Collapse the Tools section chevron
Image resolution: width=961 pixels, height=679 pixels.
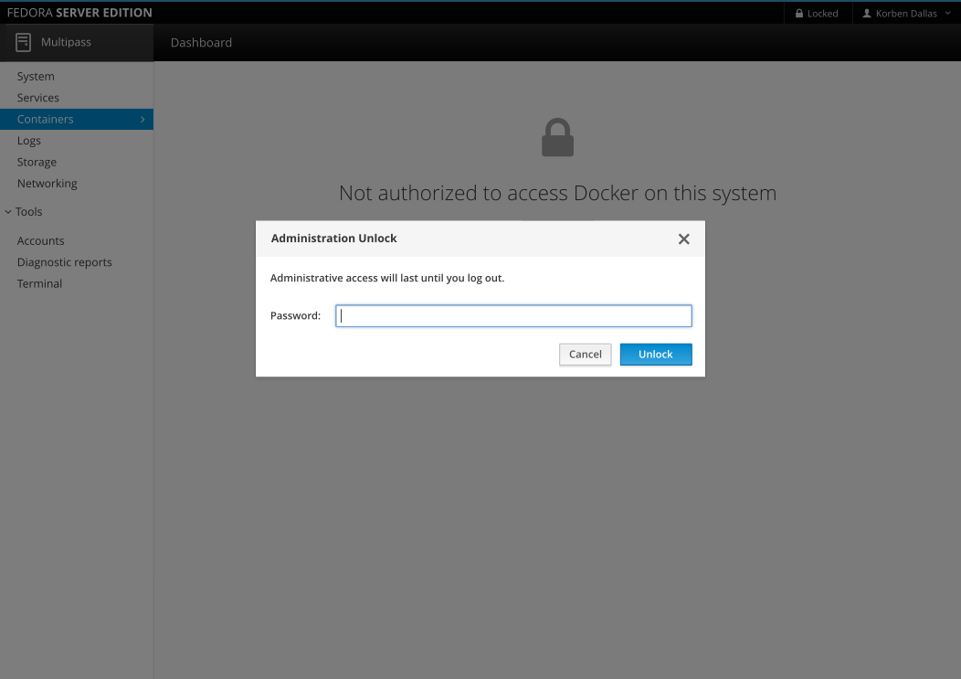click(8, 212)
